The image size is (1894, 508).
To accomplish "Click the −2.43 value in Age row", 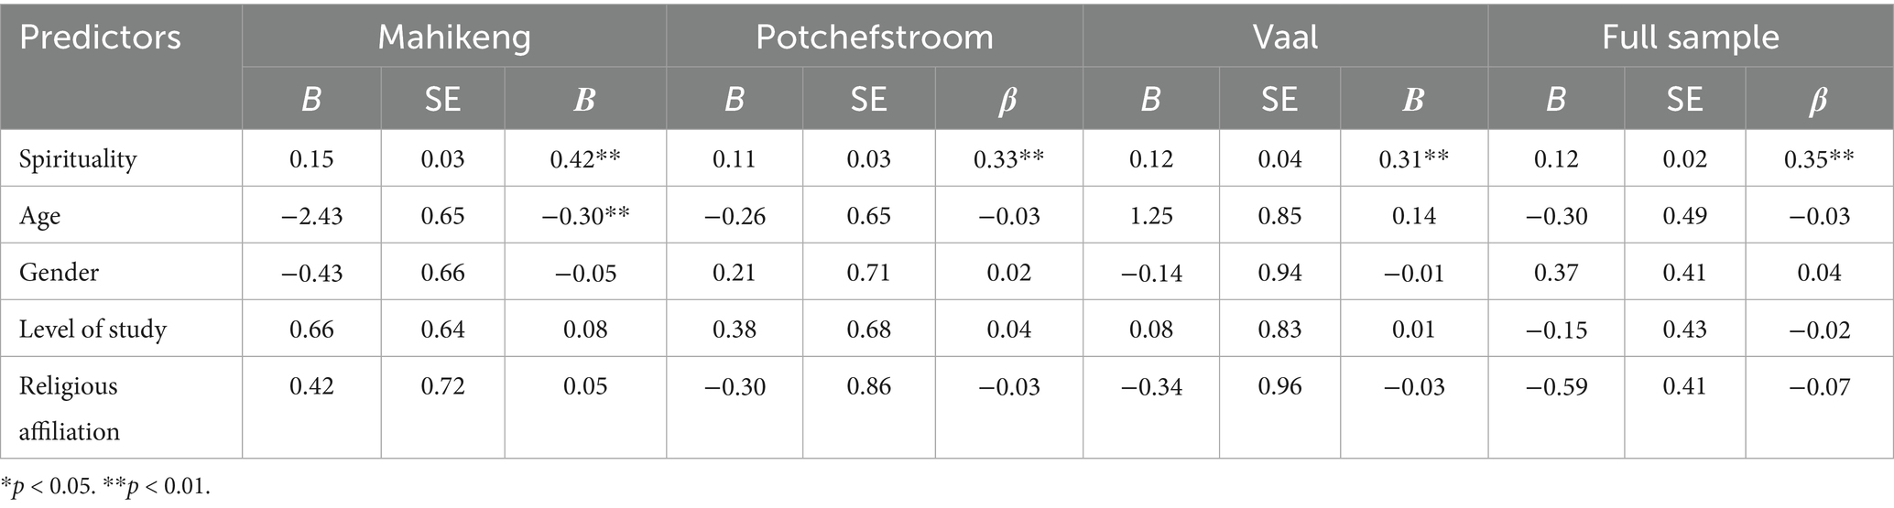I will 311,216.
